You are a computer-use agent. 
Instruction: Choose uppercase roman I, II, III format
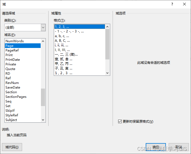(x=80, y=50)
